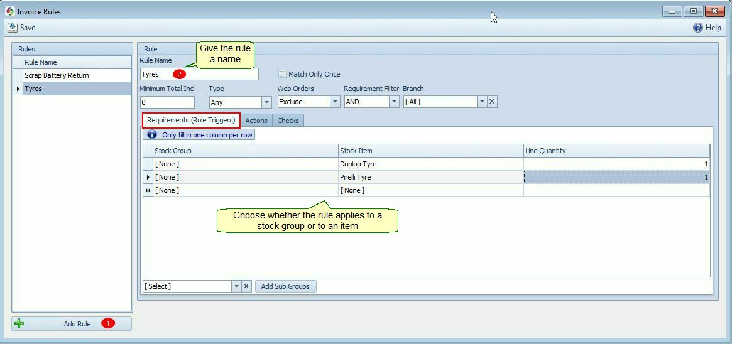Screen dimensions: 732x344
Task: Clear Branch selection with X button
Action: click(x=492, y=102)
